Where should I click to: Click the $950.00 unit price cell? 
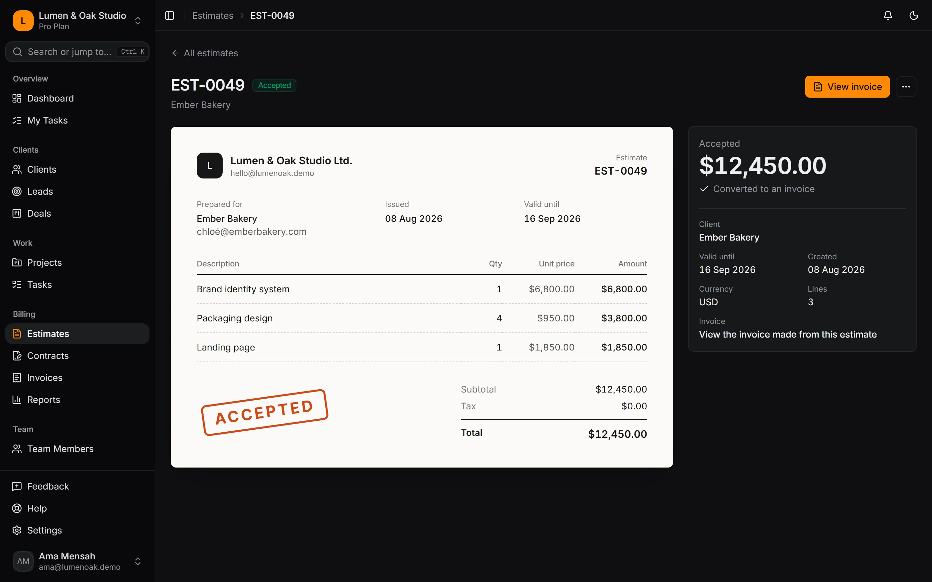[556, 318]
